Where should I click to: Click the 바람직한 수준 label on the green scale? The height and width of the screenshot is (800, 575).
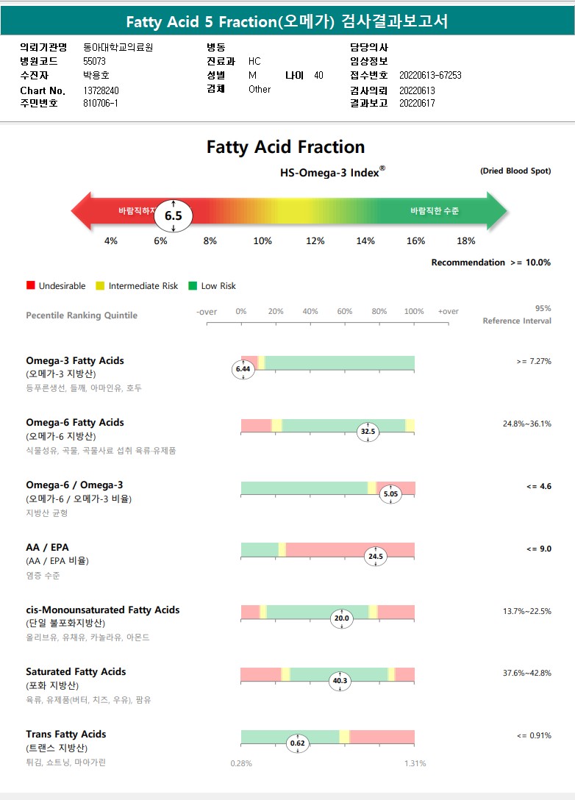click(435, 211)
